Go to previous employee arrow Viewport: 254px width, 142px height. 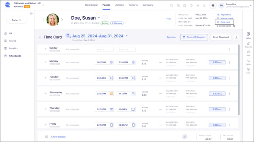click(x=43, y=20)
